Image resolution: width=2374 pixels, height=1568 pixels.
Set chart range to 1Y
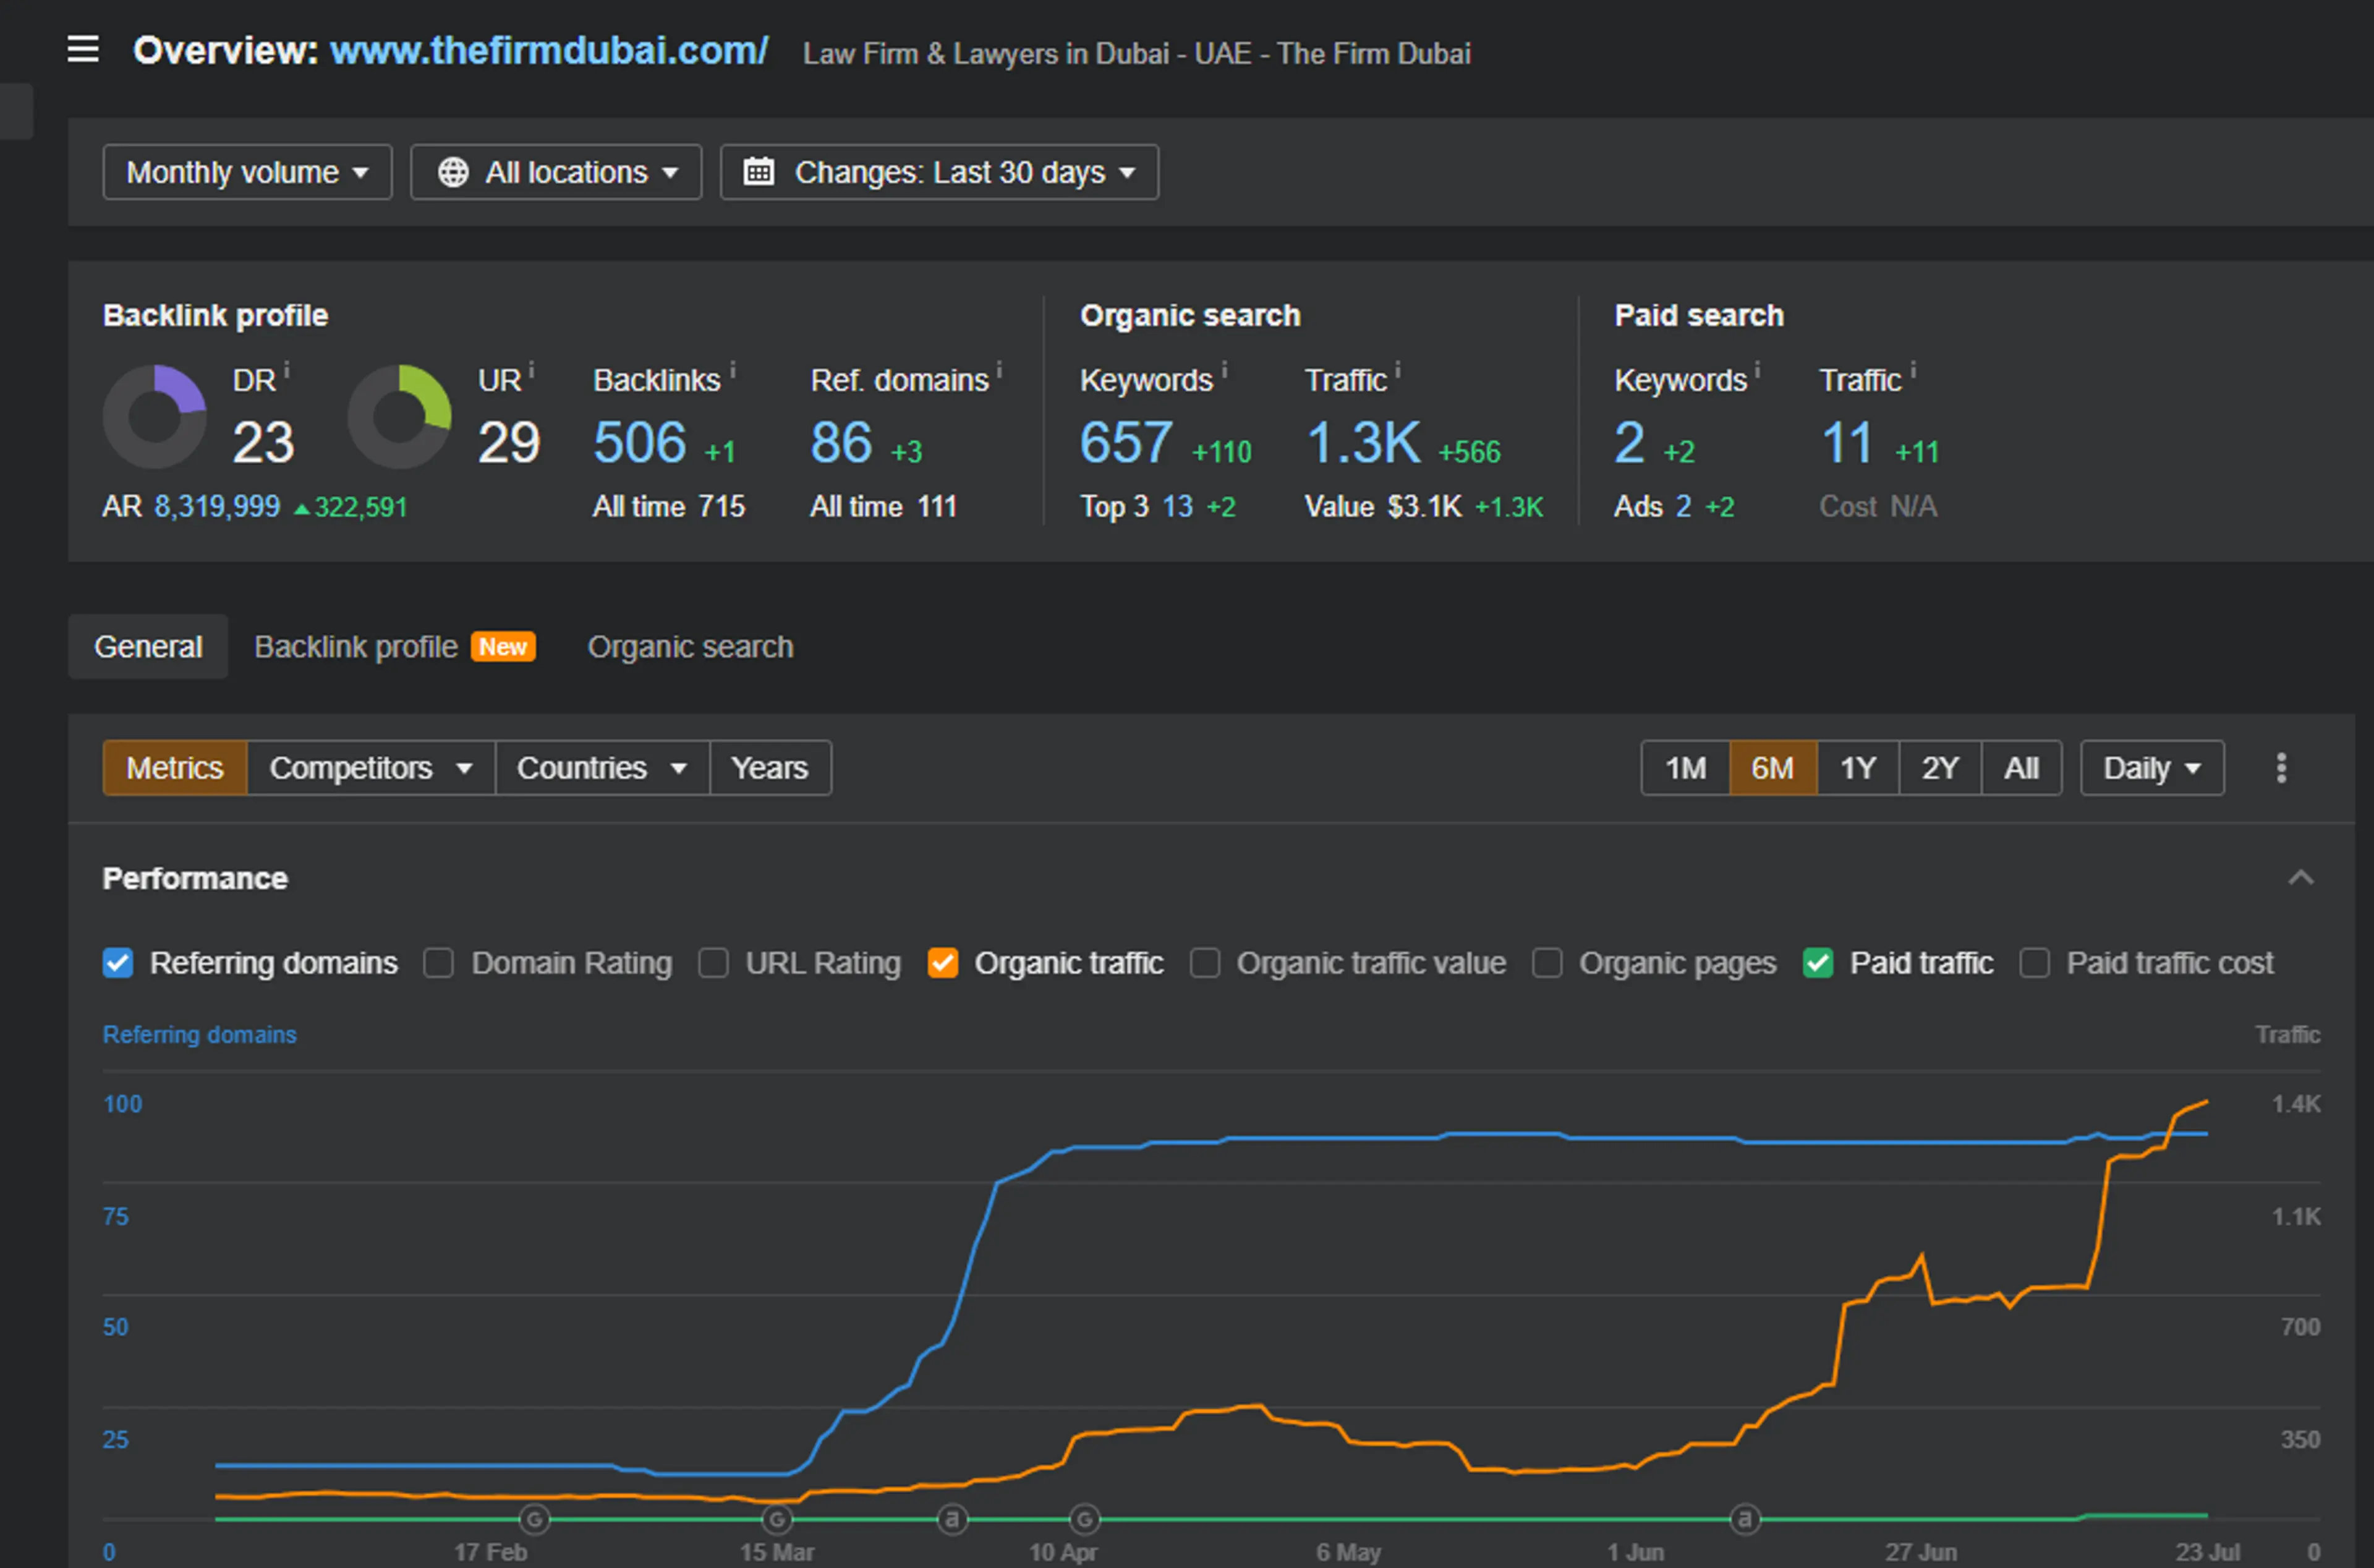pyautogui.click(x=1858, y=768)
